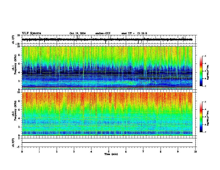Click the ch.1 color bar "log(PSD)" label
This screenshot has height=170, width=220.
[x=208, y=72]
